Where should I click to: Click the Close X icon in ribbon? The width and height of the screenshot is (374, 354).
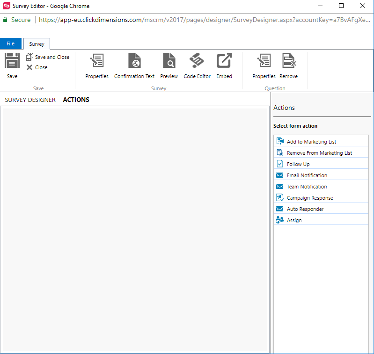coord(29,67)
